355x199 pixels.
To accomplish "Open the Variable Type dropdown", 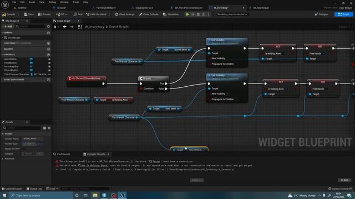I will [29, 144].
